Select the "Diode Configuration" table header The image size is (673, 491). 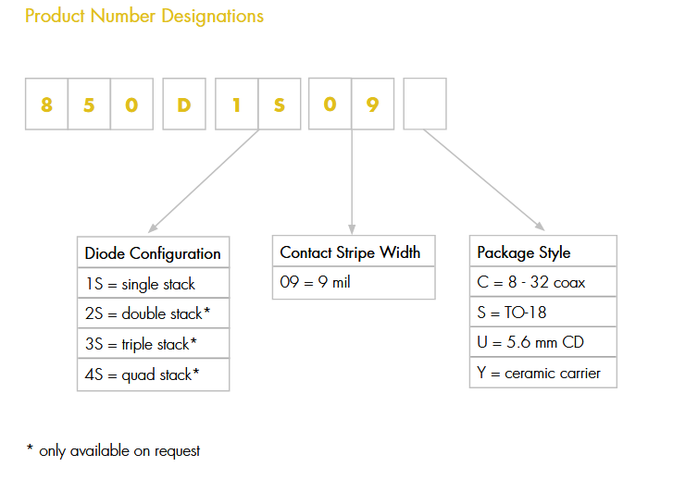(x=153, y=253)
